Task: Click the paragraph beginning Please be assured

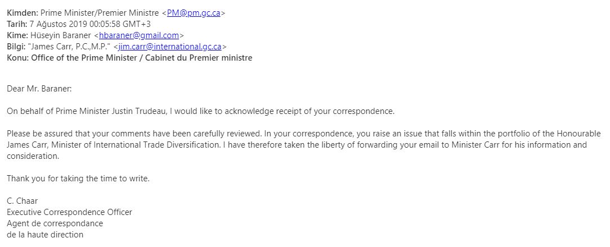Action: click(304, 145)
